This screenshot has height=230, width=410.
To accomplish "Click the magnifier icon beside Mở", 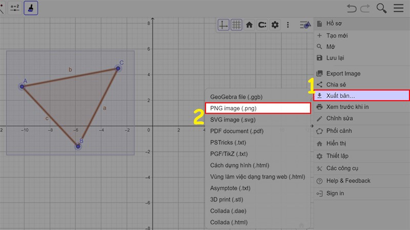I will [x=319, y=47].
